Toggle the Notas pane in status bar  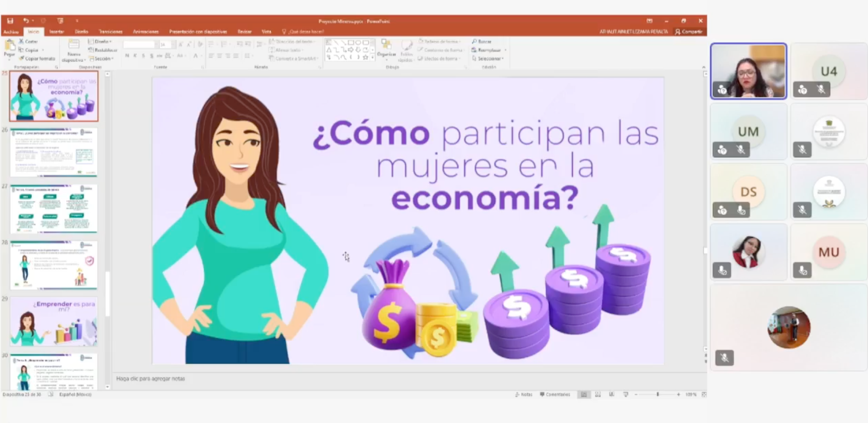(x=523, y=394)
